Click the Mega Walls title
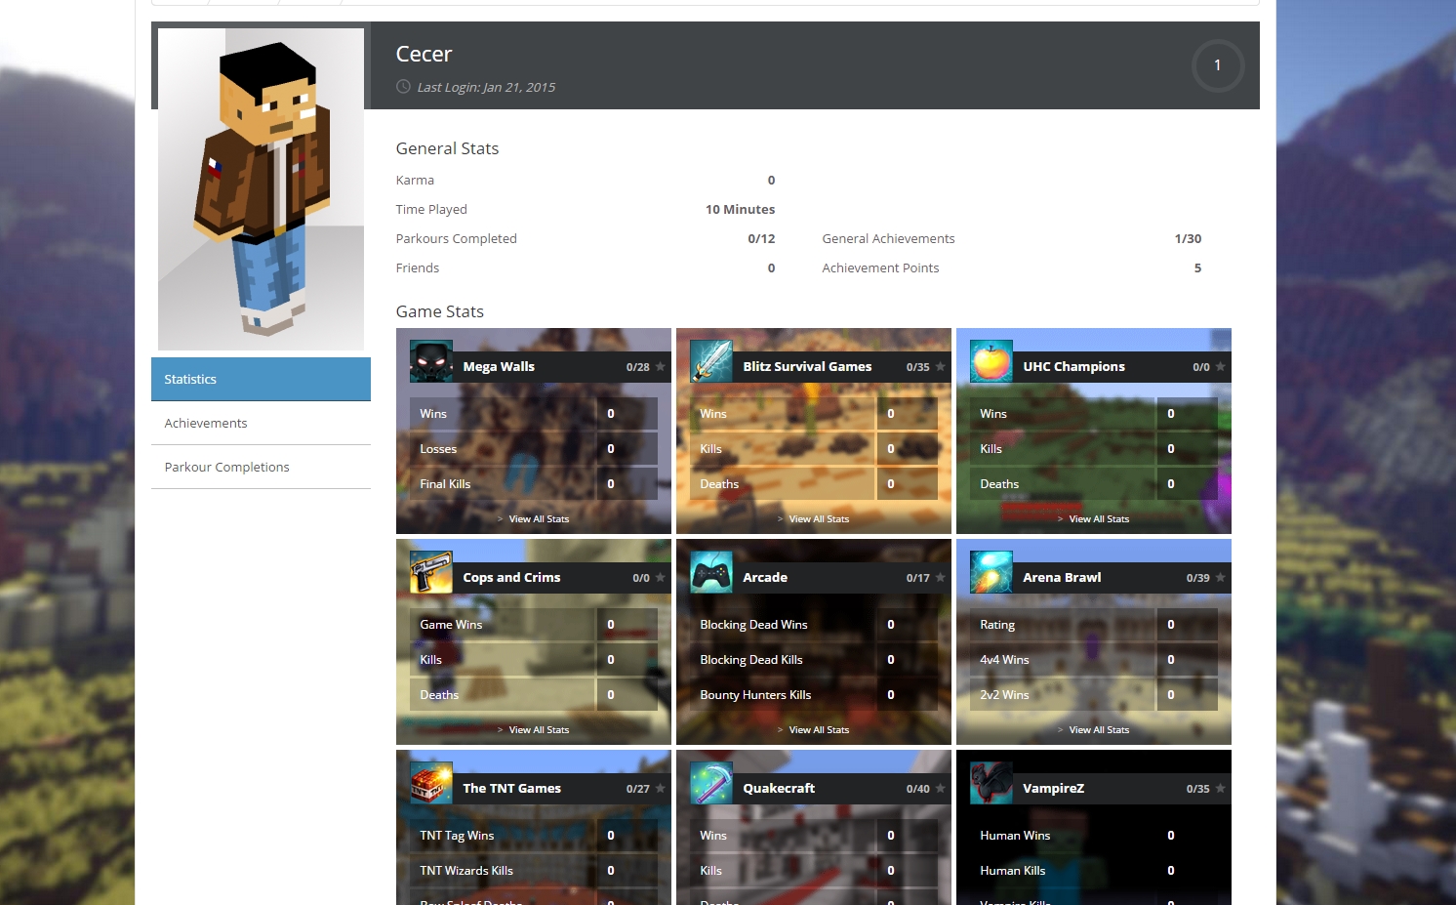1456x905 pixels. (499, 367)
